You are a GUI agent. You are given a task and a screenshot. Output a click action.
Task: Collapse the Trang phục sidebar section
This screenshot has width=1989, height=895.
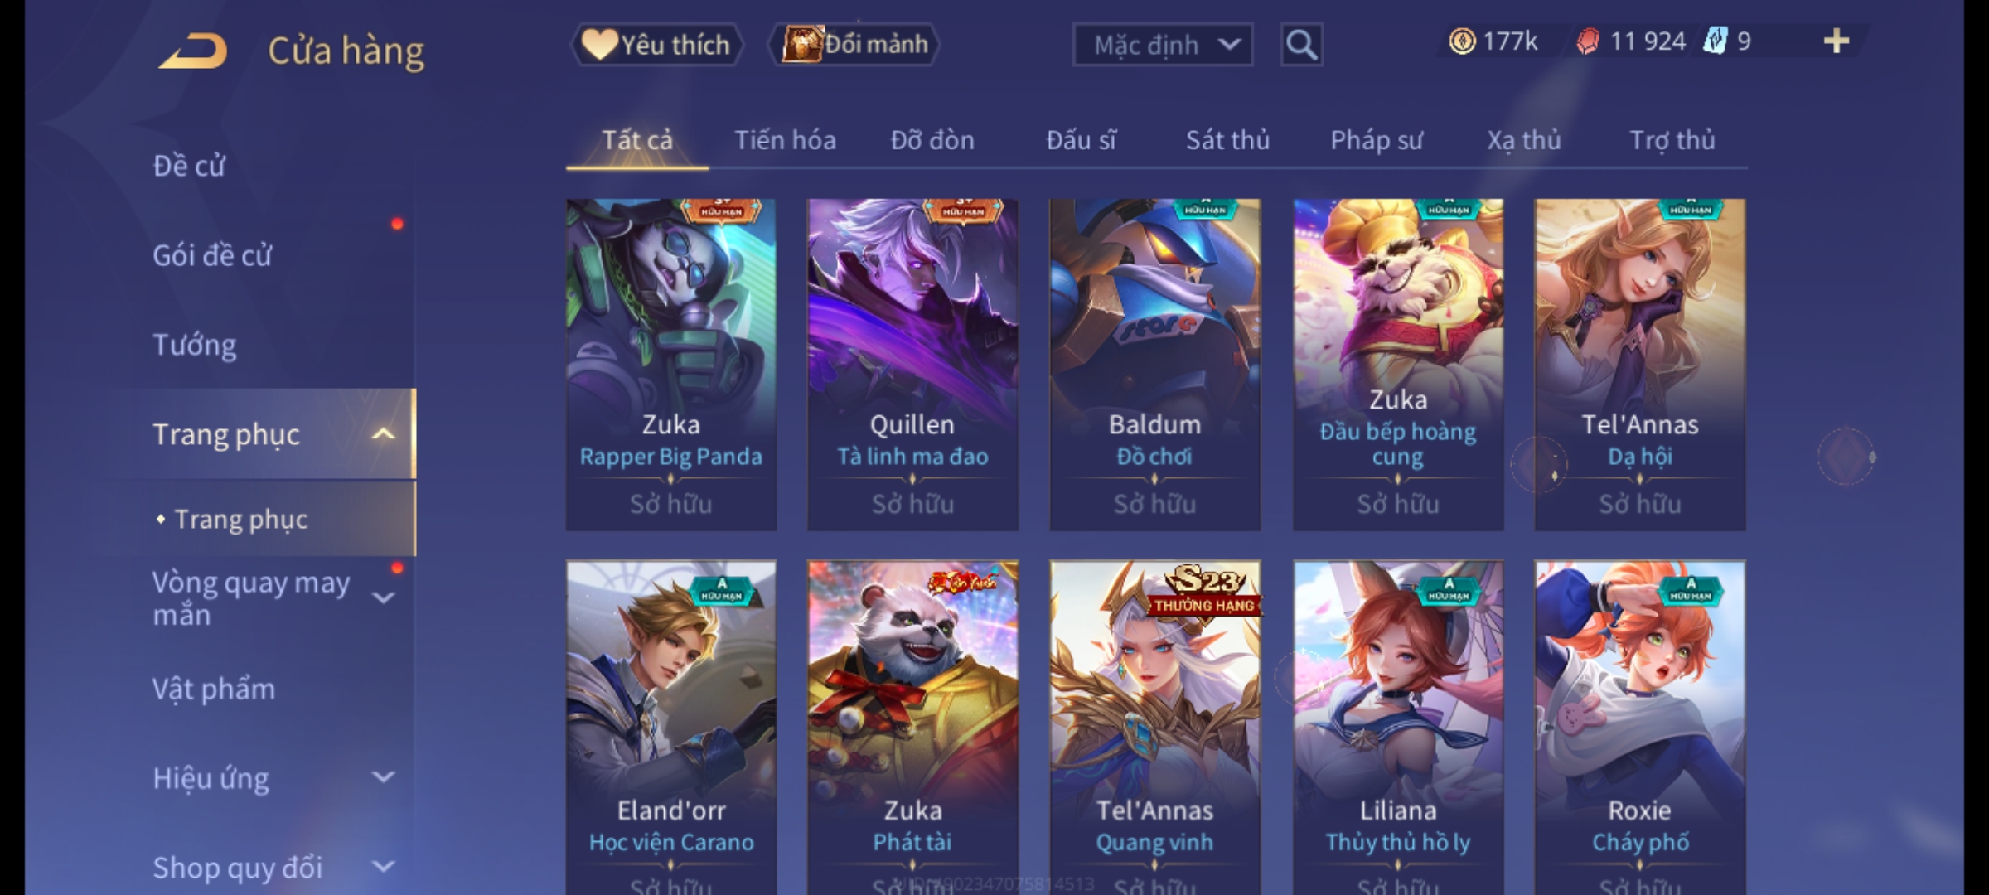[x=383, y=434]
